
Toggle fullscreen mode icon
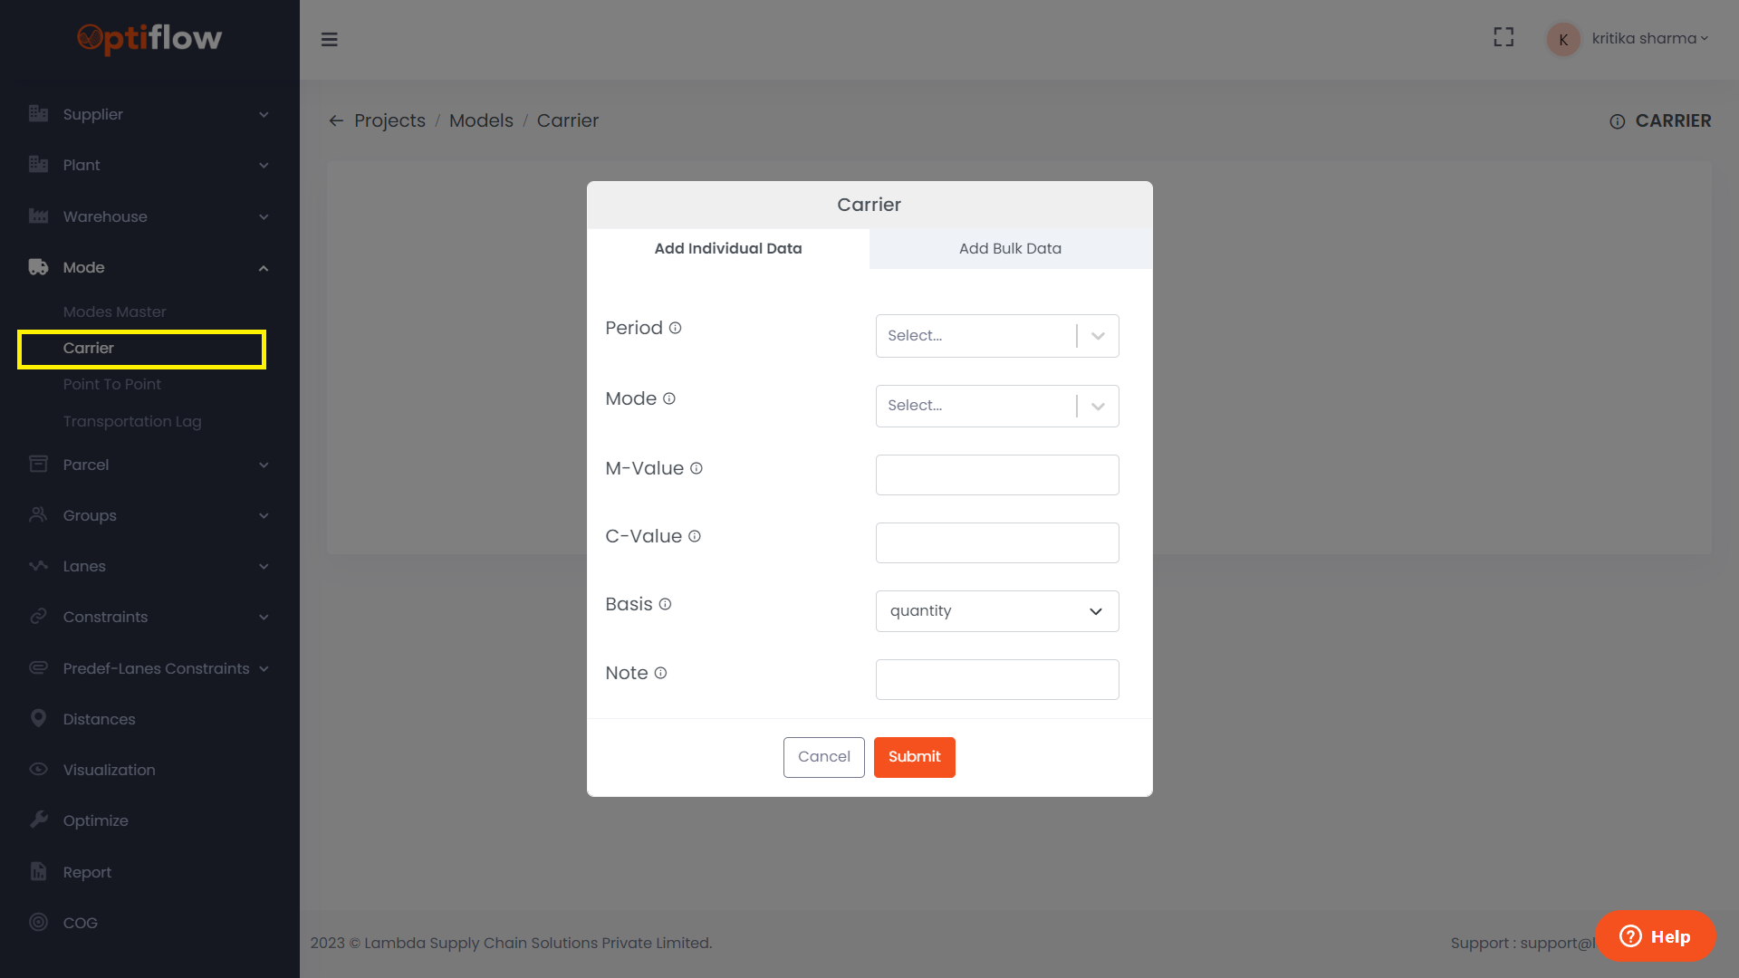(1504, 37)
